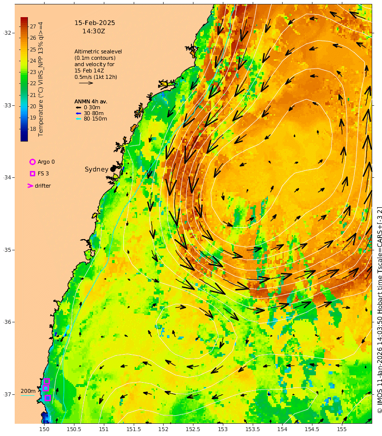This screenshot has height=436, width=382.
Task: Click the blue 30-80m ANMN legend arrow
Action: [79, 113]
